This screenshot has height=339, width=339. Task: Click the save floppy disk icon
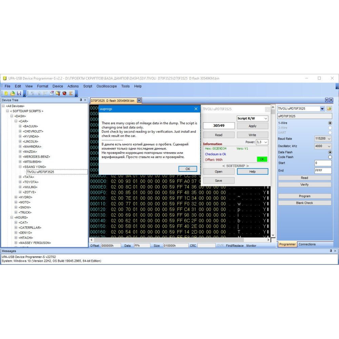pyautogui.click(x=19, y=94)
